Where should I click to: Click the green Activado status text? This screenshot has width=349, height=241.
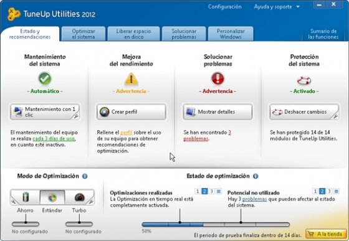point(304,91)
